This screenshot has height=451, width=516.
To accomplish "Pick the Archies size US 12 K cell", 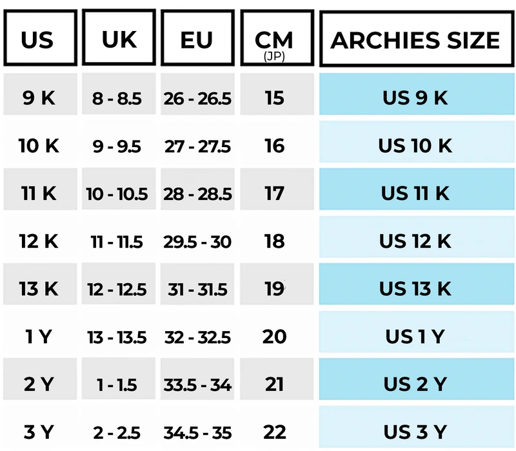I will click(415, 241).
